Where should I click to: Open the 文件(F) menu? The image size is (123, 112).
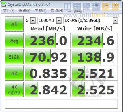[9, 11]
